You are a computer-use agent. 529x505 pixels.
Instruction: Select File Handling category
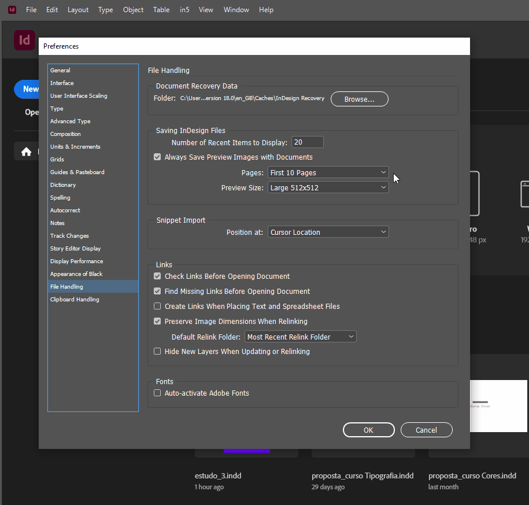(93, 286)
